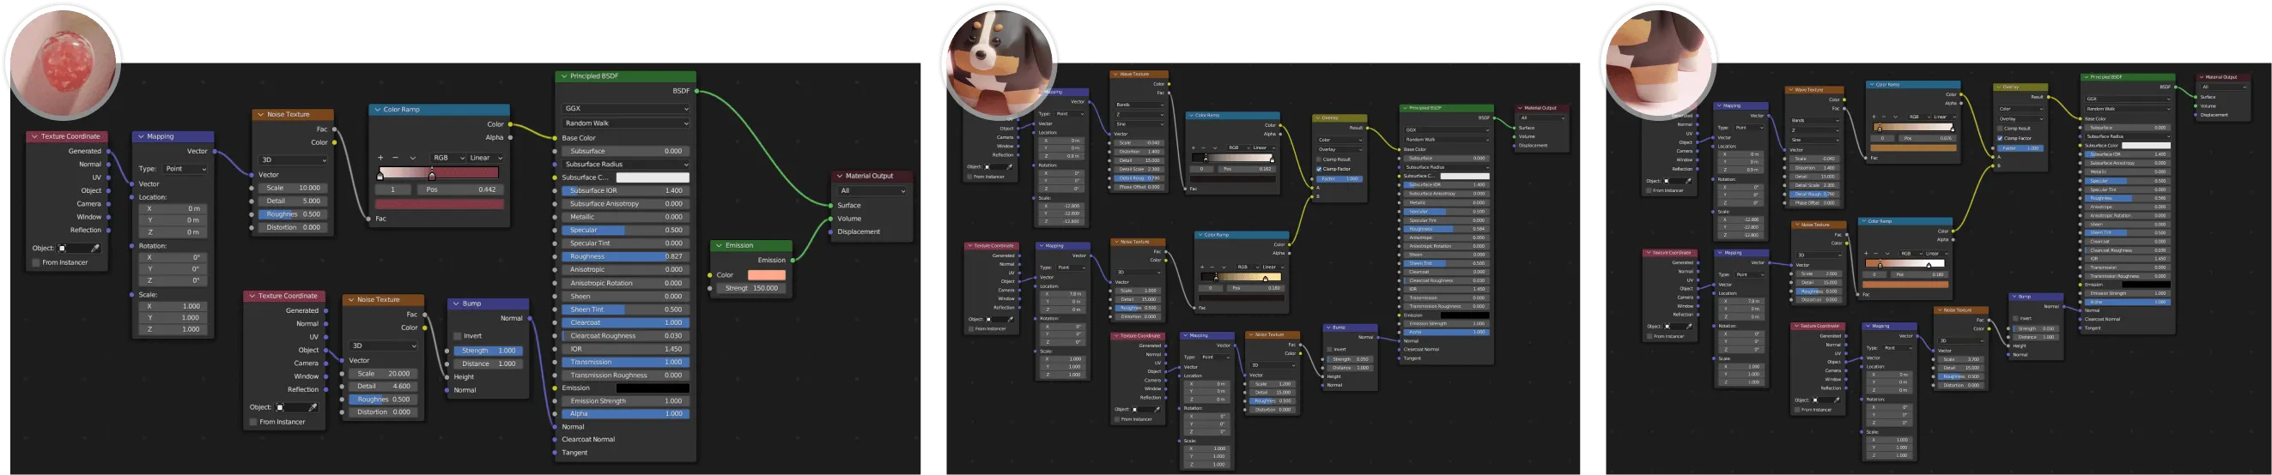Click the minus icon in Color Ramp with Pos 0.442
Viewport: 2272px width, 475px height.
coord(395,158)
